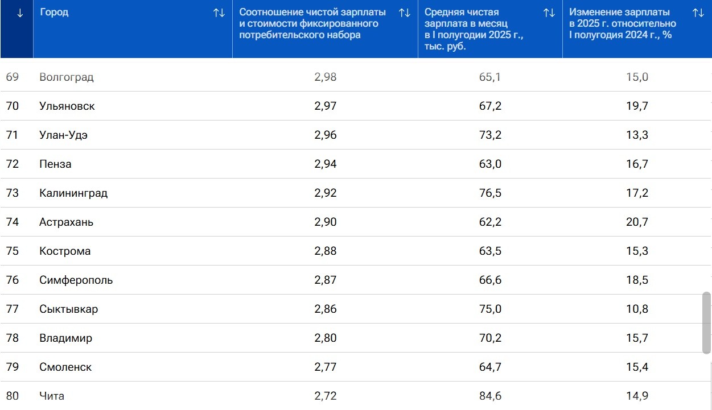Select the Калининград city cell

[x=73, y=193]
